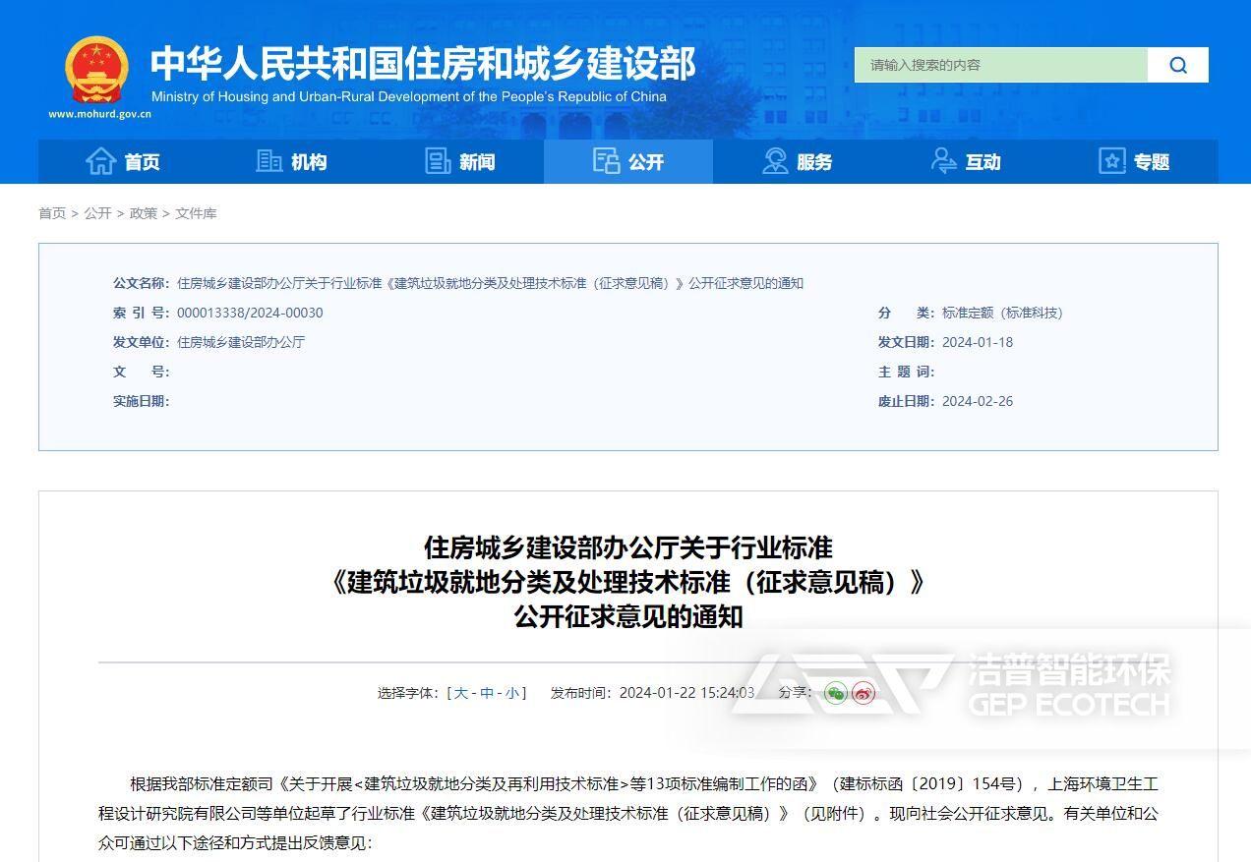Image resolution: width=1251 pixels, height=862 pixels.
Task: Click the 新闻 news icon in navigation
Action: 439,161
